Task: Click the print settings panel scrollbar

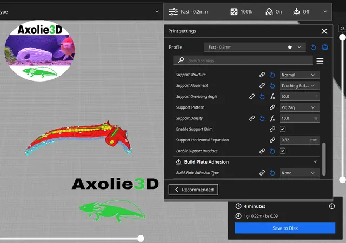Action: [x=324, y=159]
